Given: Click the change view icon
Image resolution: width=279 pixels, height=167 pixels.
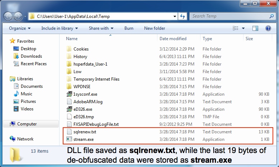Looking at the screenshot, I should pos(236,28).
